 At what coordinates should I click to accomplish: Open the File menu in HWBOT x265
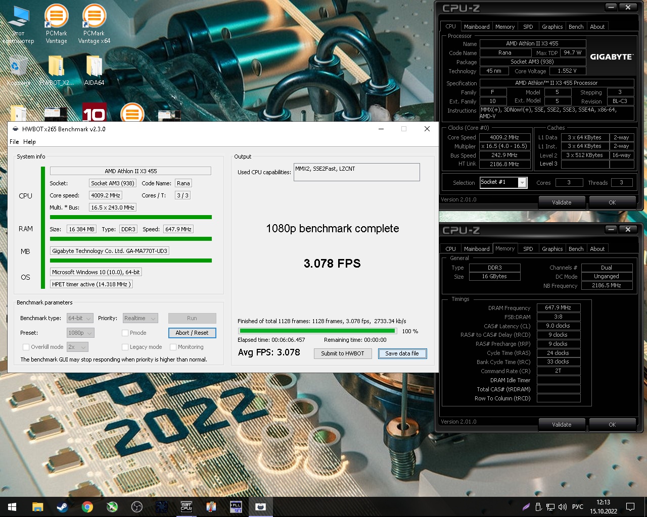click(x=14, y=142)
